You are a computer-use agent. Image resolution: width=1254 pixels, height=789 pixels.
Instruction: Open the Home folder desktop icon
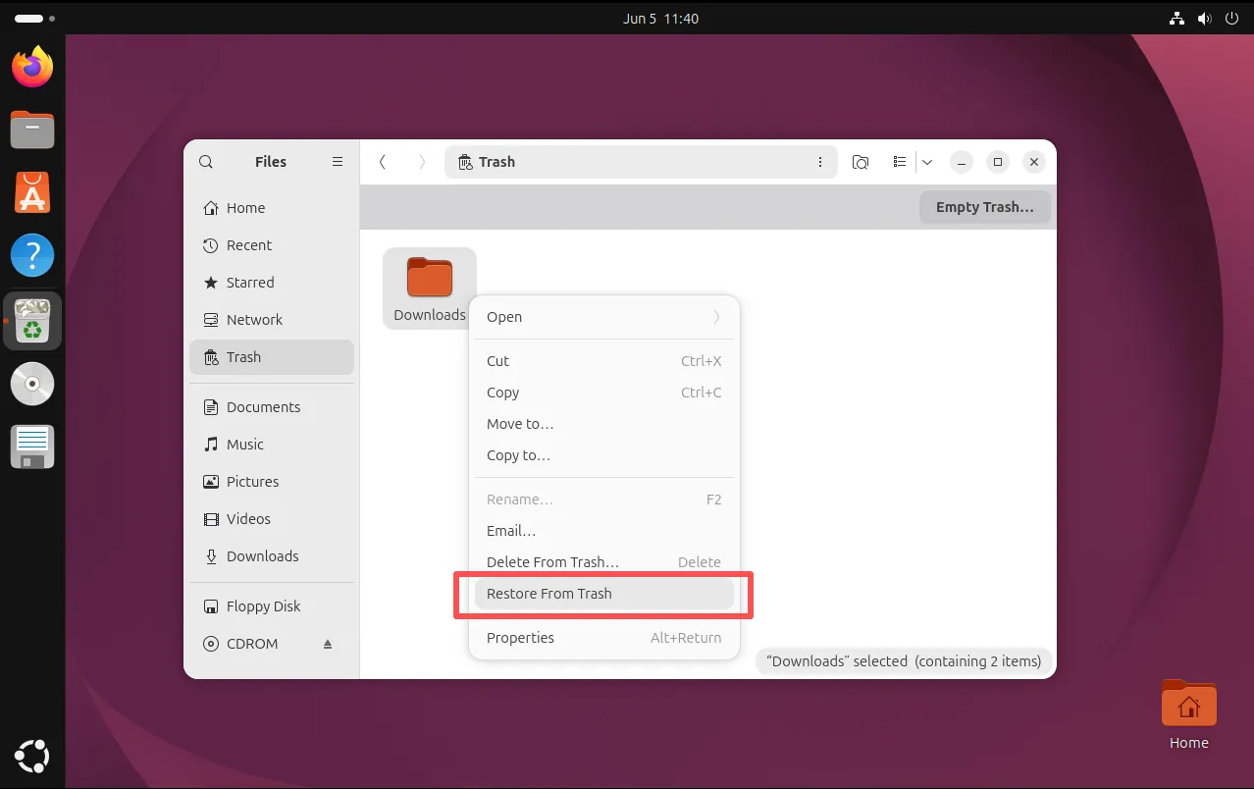coord(1188,714)
